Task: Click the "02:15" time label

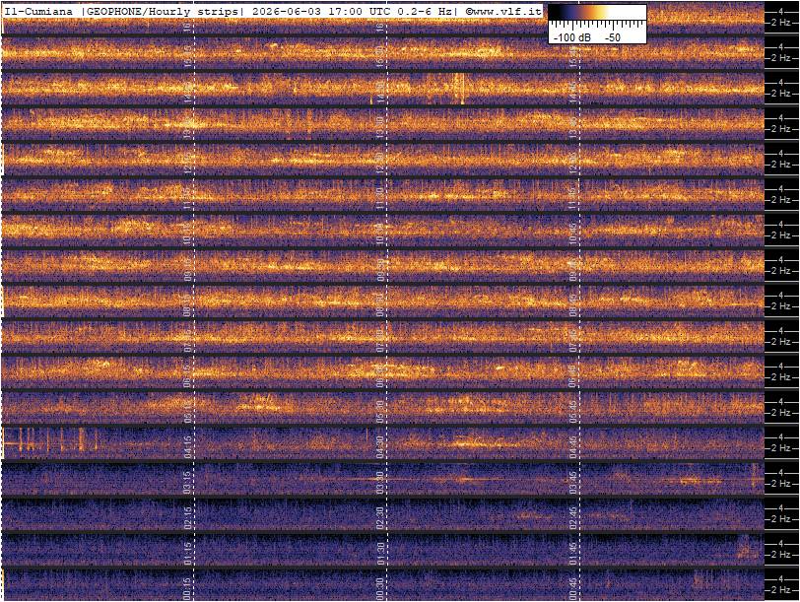Action: click(x=187, y=518)
